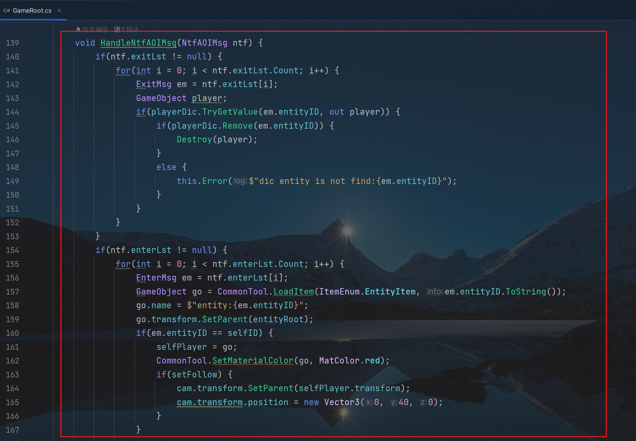
Task: Click ItemEnum.EntityItem argument
Action: click(367, 292)
